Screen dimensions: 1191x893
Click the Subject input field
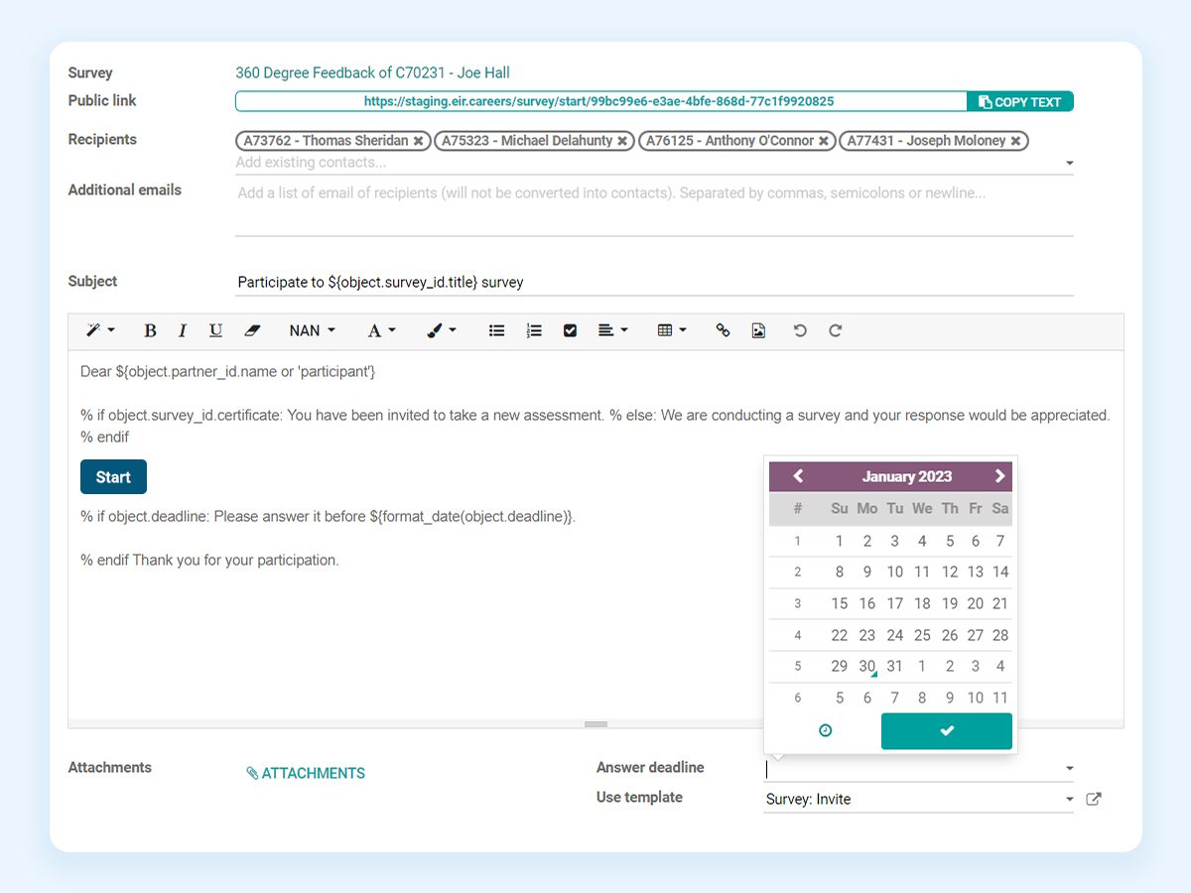click(654, 282)
